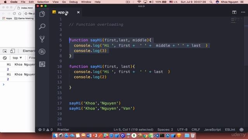Viewport: 248px width, 139px height.
Task: Click Prettier in the status bar
Action: tap(63, 130)
